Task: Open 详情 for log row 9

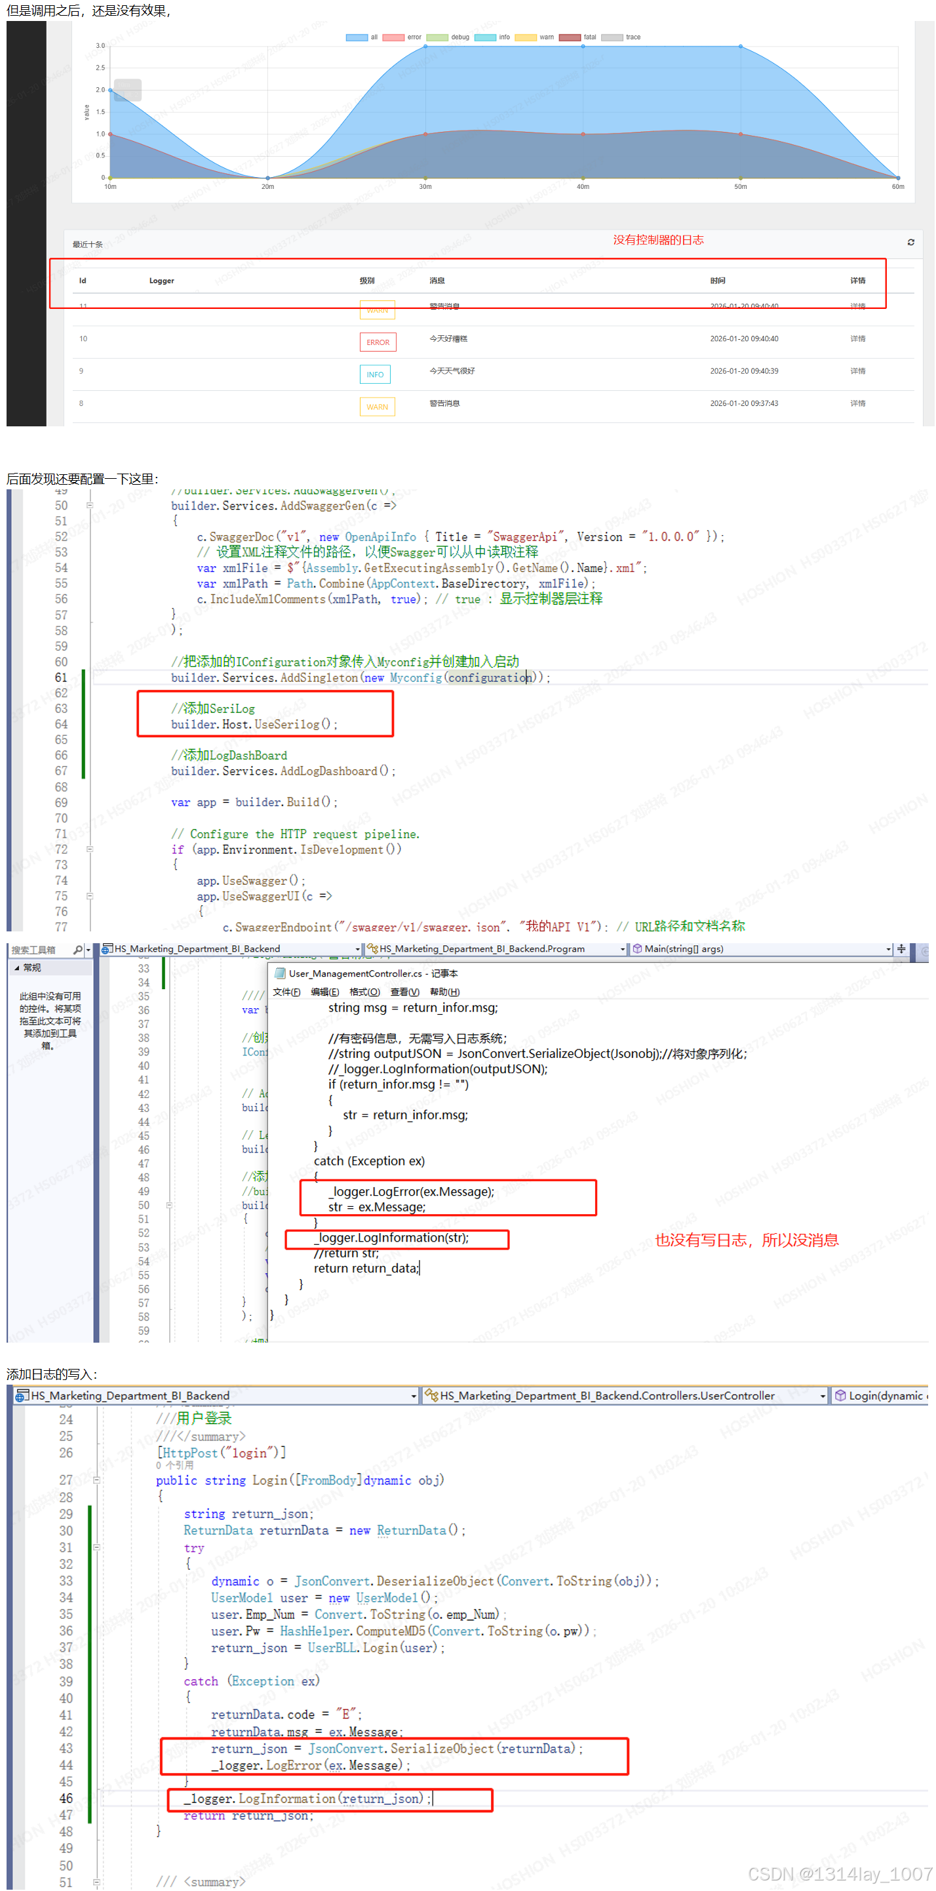Action: [x=857, y=371]
